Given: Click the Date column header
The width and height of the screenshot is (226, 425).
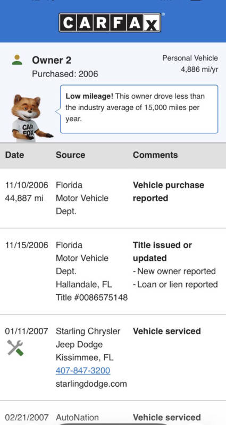Looking at the screenshot, I should (15, 155).
